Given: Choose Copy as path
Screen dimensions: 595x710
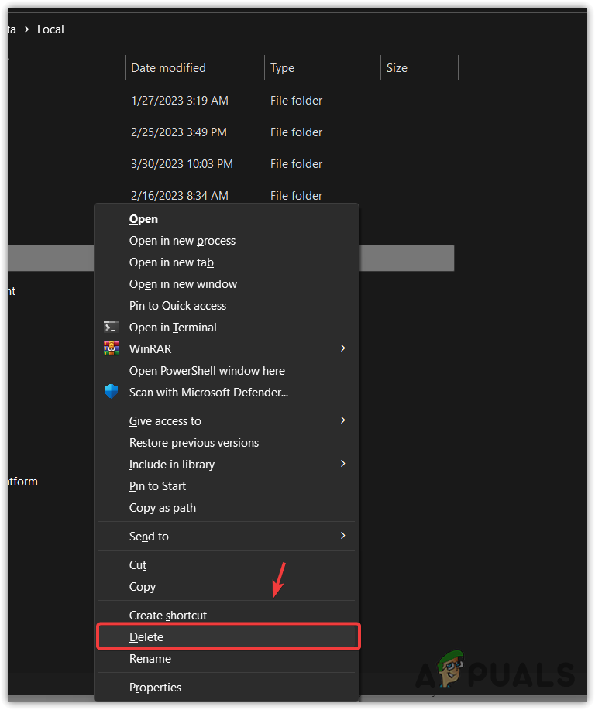Looking at the screenshot, I should click(x=163, y=508).
